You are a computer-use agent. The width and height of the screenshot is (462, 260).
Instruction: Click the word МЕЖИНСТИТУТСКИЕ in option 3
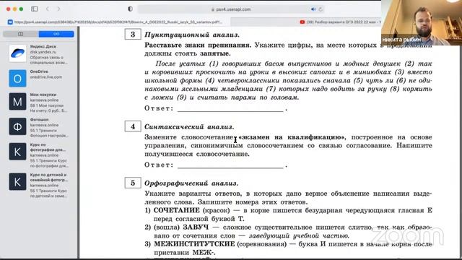coord(194,244)
